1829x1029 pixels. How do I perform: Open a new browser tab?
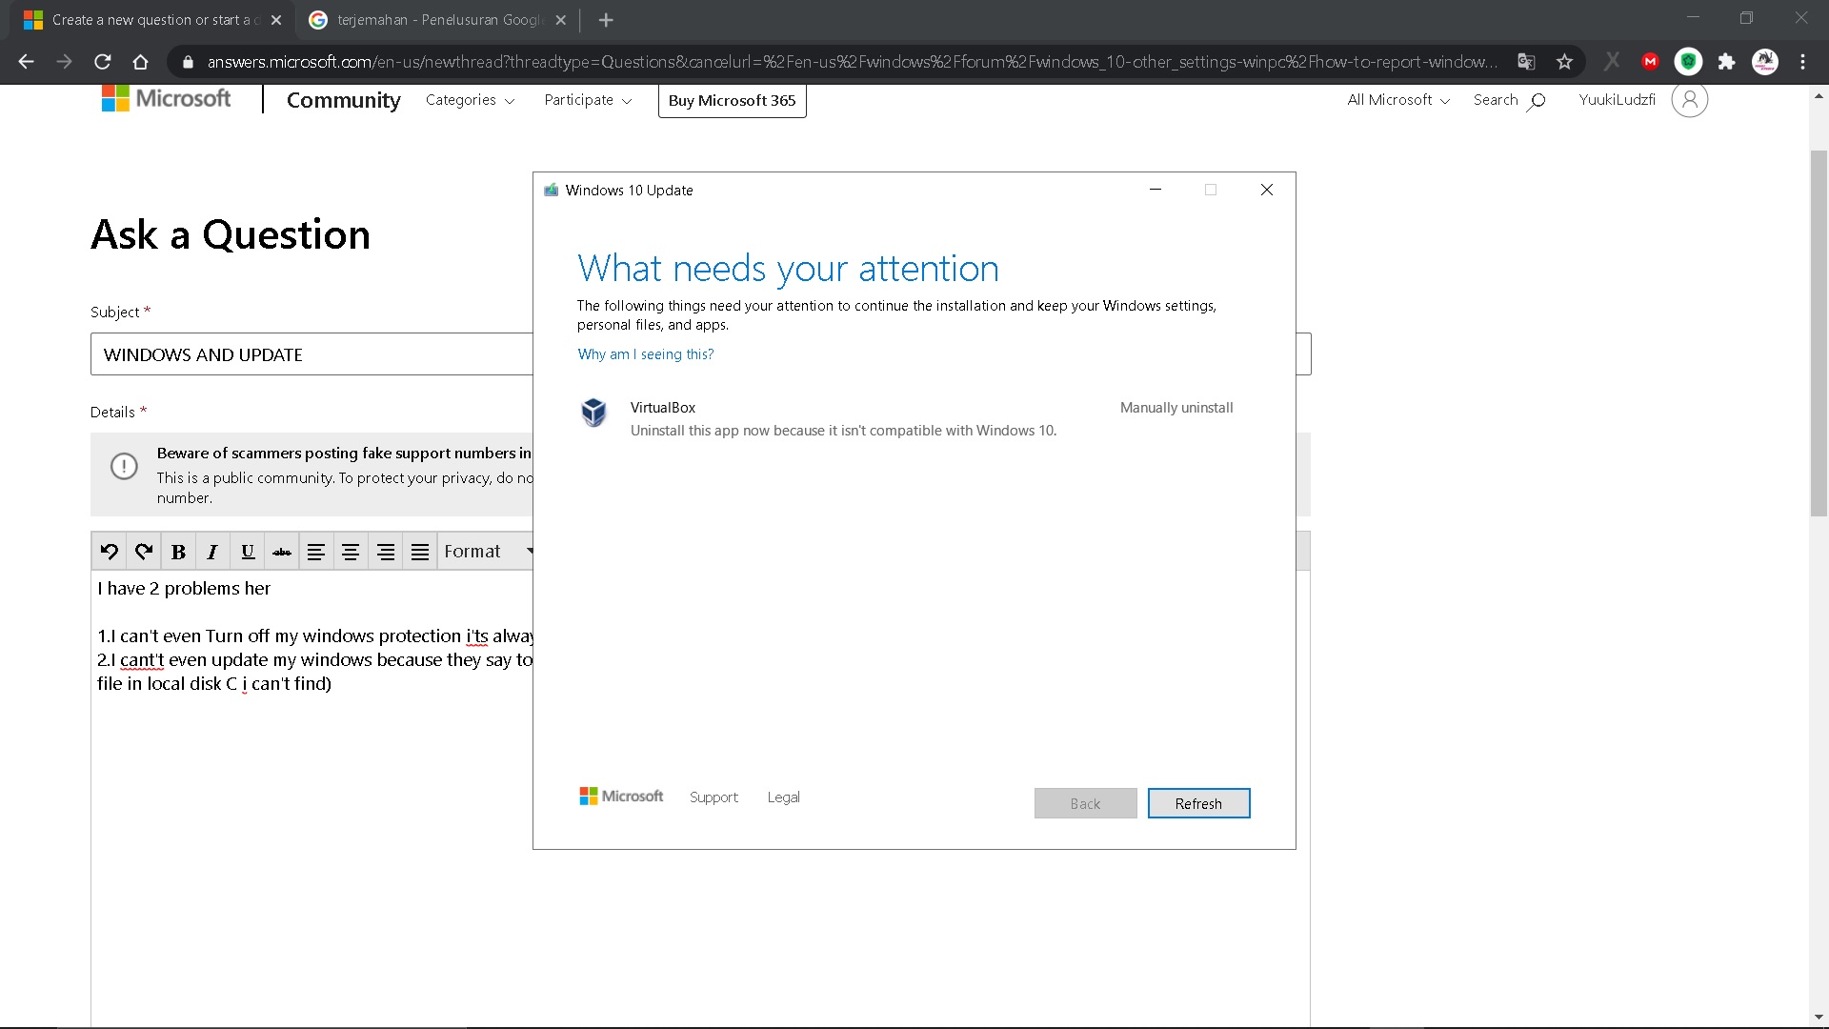coord(606,20)
